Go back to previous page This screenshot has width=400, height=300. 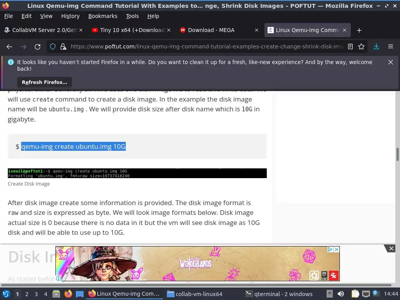(x=9, y=47)
